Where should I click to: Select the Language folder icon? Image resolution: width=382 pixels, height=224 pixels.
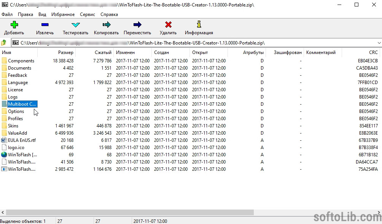coord(4,82)
